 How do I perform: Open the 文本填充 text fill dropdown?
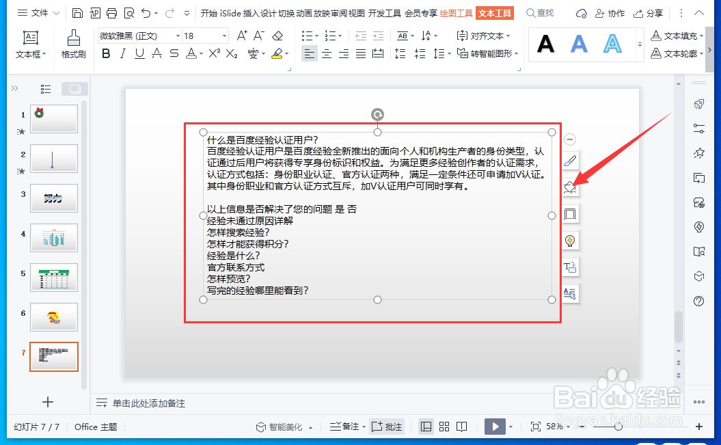click(677, 36)
